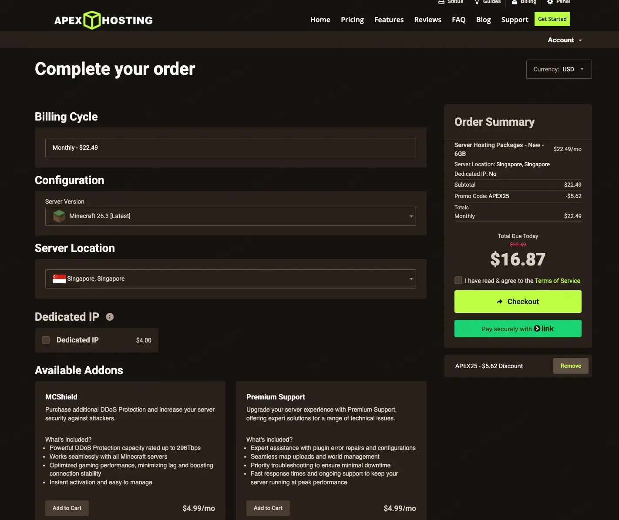Viewport: 619px width, 520px height.
Task: Add Premium Support addon to cart
Action: (268, 508)
